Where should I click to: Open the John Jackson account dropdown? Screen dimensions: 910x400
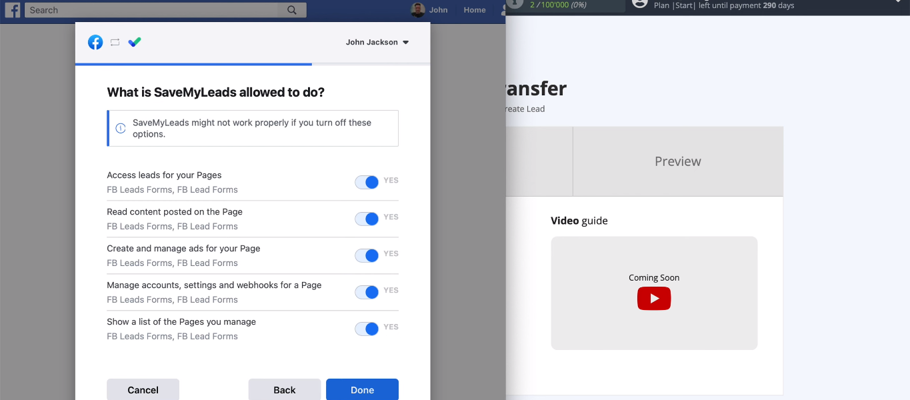[377, 42]
